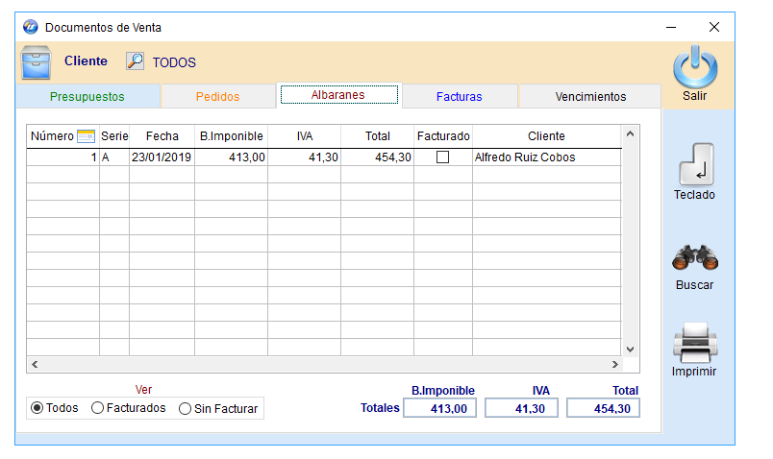
Task: Click the table's scroll down arrow
Action: [631, 350]
